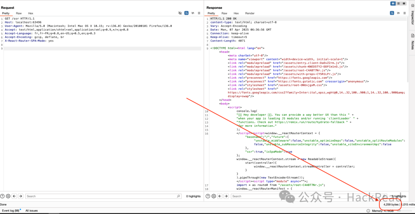
Task: Click the entry.client modulepreload link line
Action: pyautogui.click(x=286, y=63)
